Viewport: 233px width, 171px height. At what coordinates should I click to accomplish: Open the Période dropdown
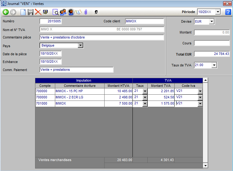217,12
